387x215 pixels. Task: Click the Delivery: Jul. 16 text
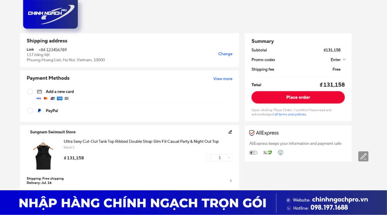point(39,183)
